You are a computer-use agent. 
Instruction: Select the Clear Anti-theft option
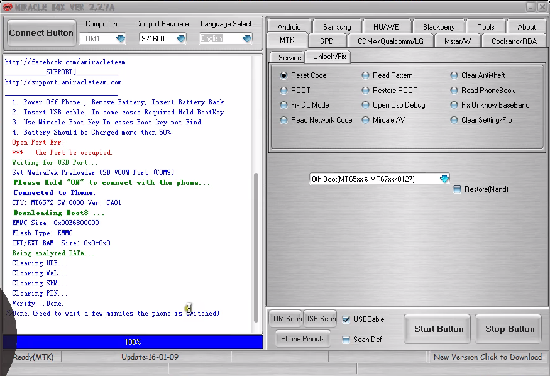point(454,75)
